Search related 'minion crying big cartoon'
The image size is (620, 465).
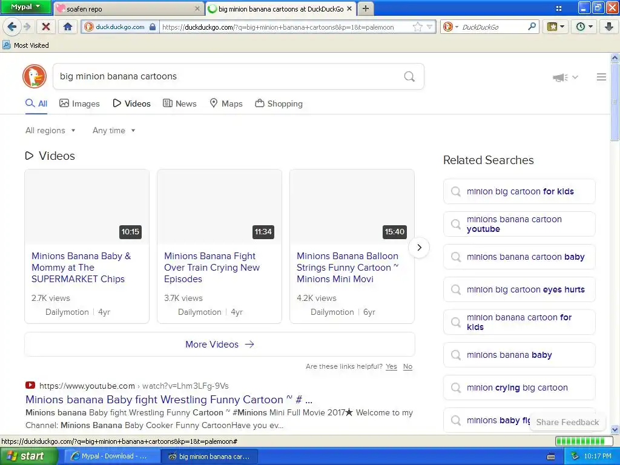pyautogui.click(x=519, y=387)
